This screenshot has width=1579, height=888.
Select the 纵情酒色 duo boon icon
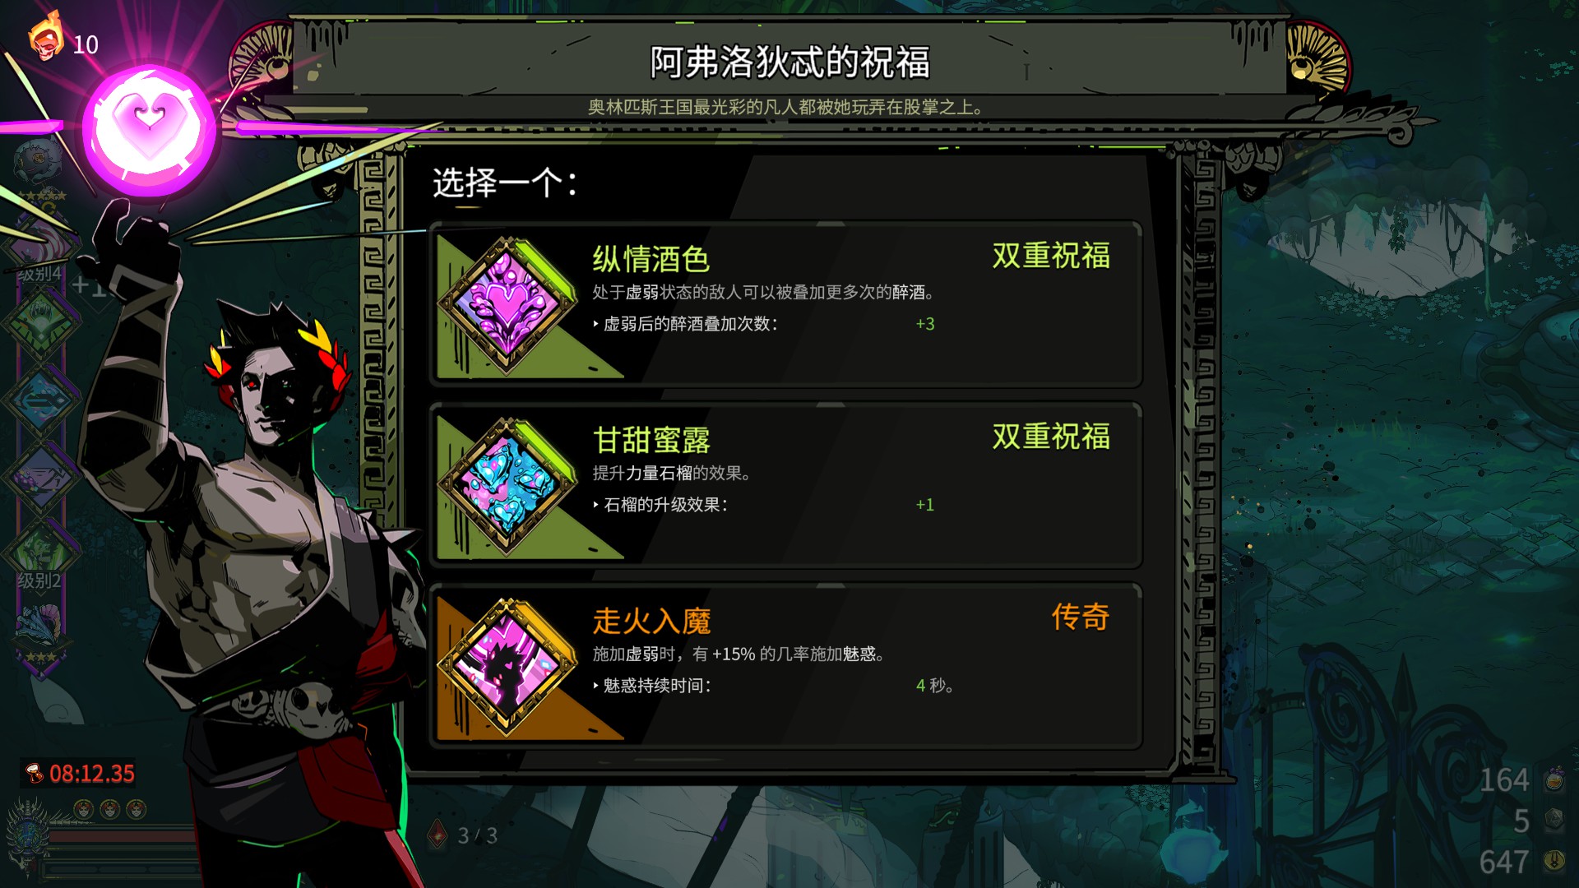click(x=507, y=306)
